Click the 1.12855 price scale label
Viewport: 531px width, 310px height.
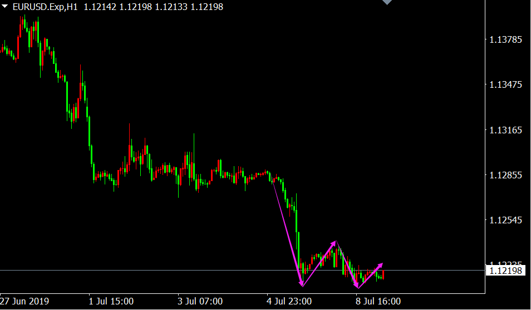505,176
